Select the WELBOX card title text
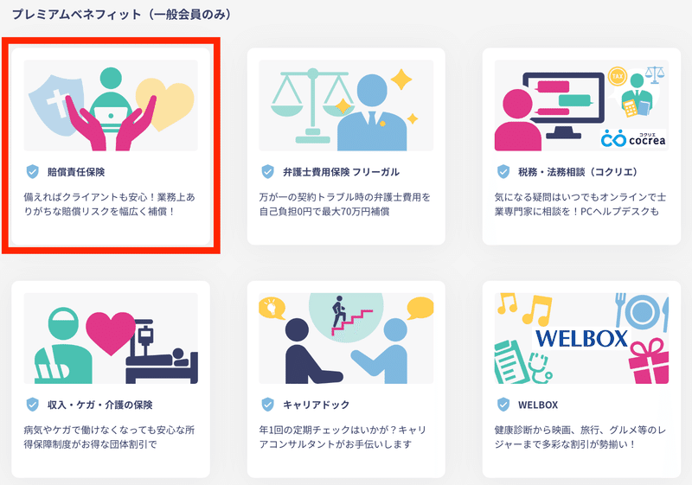692x485 pixels. point(538,405)
